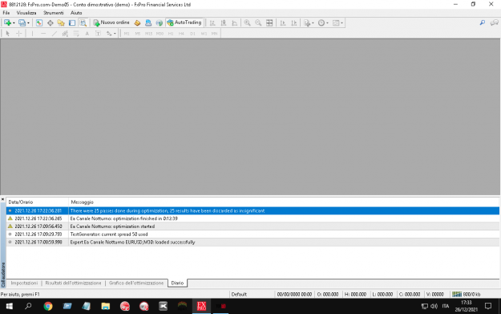Select bar chart type icon
501x314 pixels.
coord(212,22)
